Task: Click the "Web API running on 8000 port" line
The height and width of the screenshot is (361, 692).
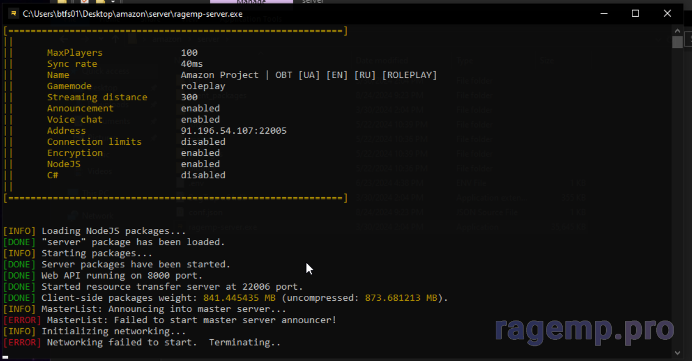Action: click(x=122, y=276)
